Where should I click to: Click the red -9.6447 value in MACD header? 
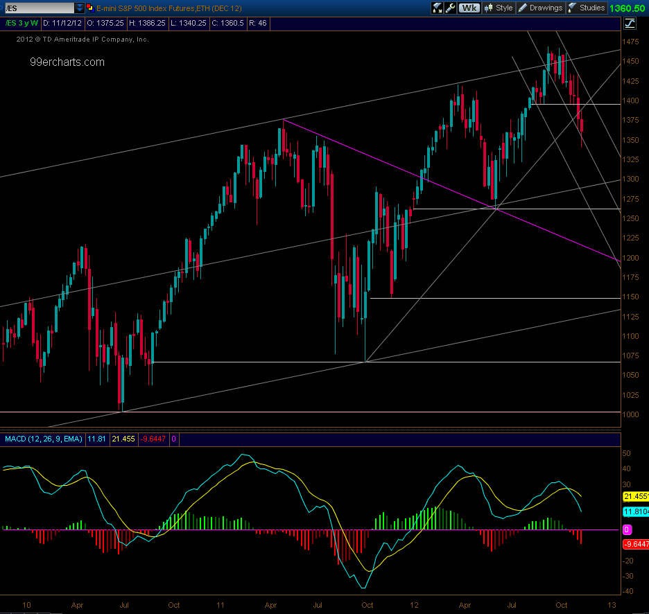(153, 439)
